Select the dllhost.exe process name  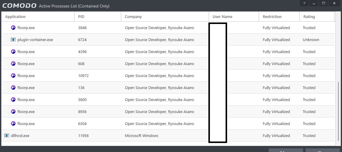(21, 136)
